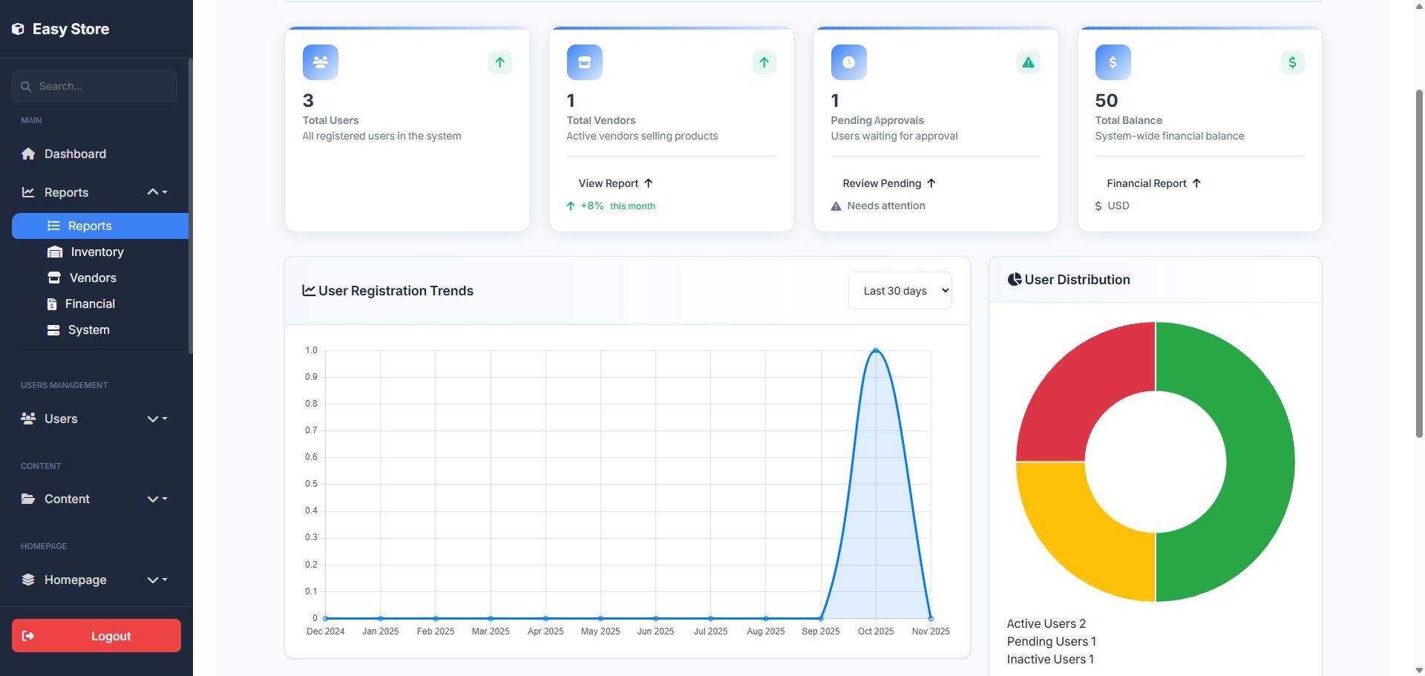
Task: Click the green dollar badge on Total Balance
Action: [1292, 62]
